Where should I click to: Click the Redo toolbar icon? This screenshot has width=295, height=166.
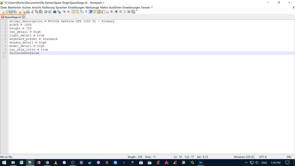50,12
